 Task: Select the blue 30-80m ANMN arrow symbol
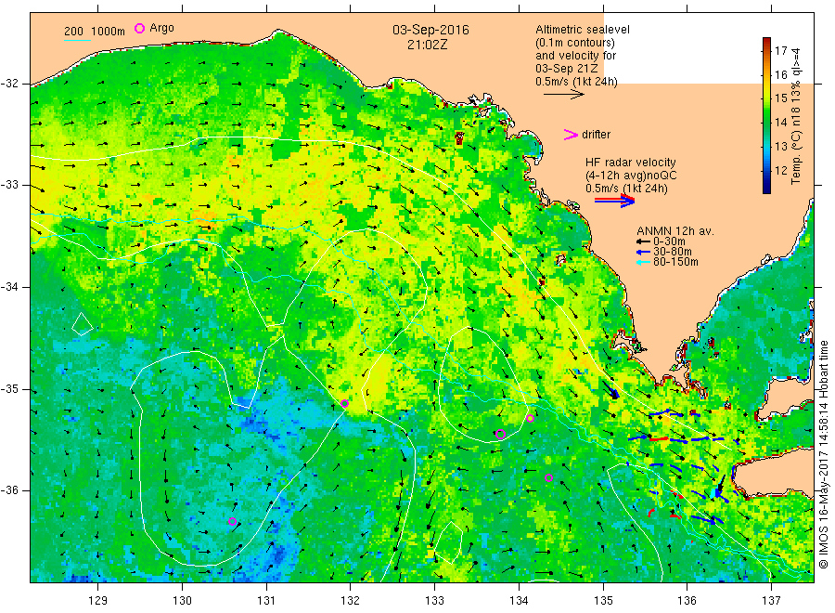[x=643, y=252]
